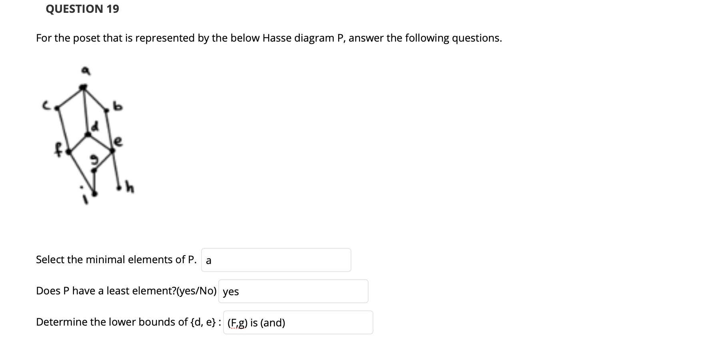The image size is (710, 356).
Task: Click the lower bounds answer field
Action: (x=298, y=322)
